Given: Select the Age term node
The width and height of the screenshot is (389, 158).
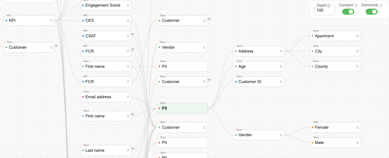Looking at the screenshot, I should pos(258,67).
